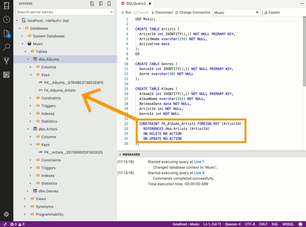The width and height of the screenshot is (306, 227).
Task: Run the query with the Run button
Action: [126, 13]
